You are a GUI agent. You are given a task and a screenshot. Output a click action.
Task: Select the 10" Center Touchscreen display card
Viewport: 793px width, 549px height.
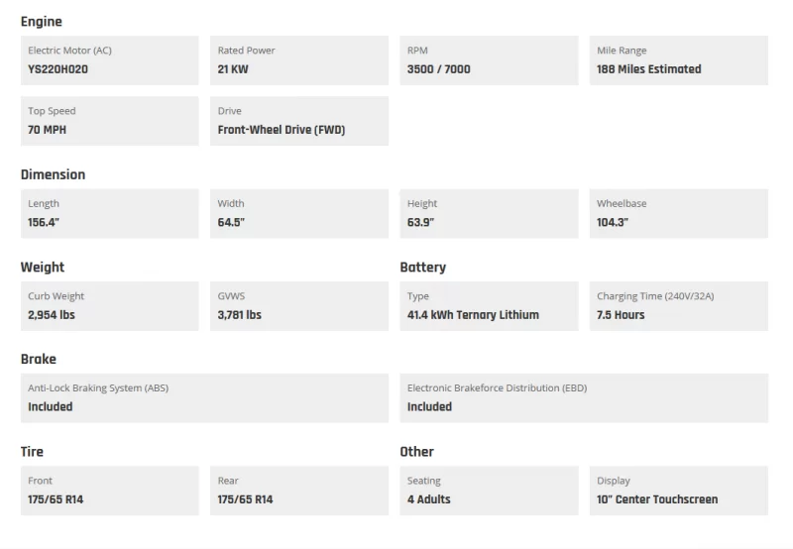[678, 491]
